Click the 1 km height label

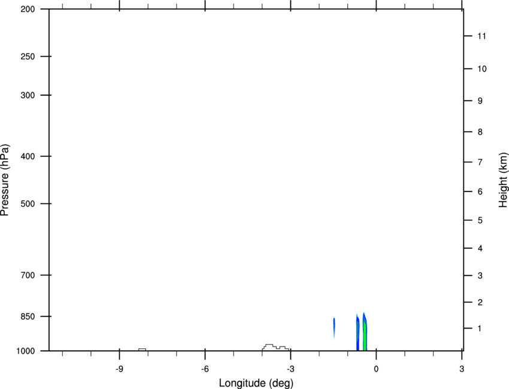pos(480,329)
